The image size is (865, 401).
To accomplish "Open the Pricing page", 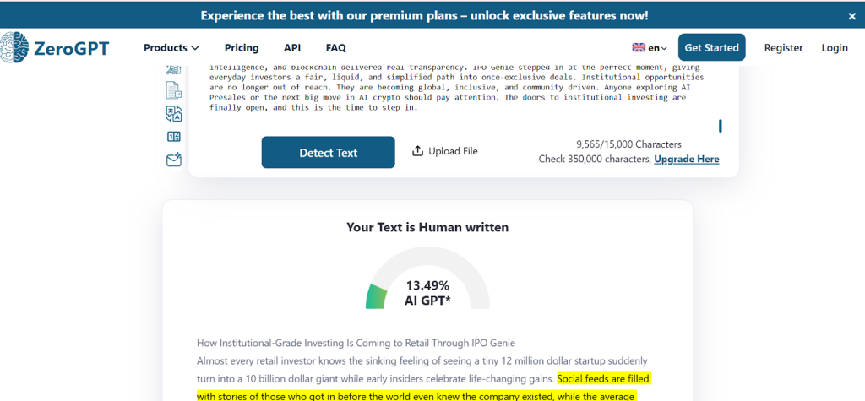I will 242,48.
